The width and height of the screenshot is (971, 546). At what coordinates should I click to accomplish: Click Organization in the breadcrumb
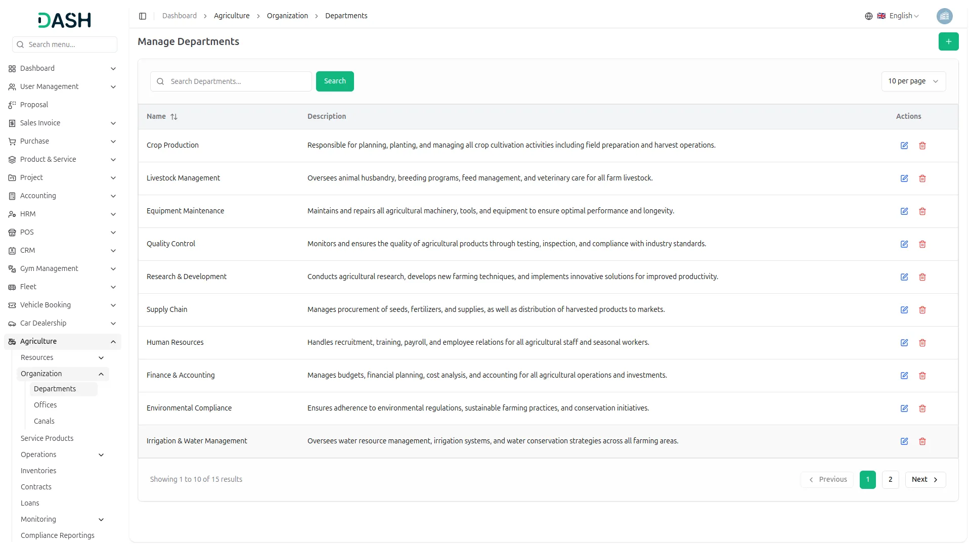[x=287, y=16]
